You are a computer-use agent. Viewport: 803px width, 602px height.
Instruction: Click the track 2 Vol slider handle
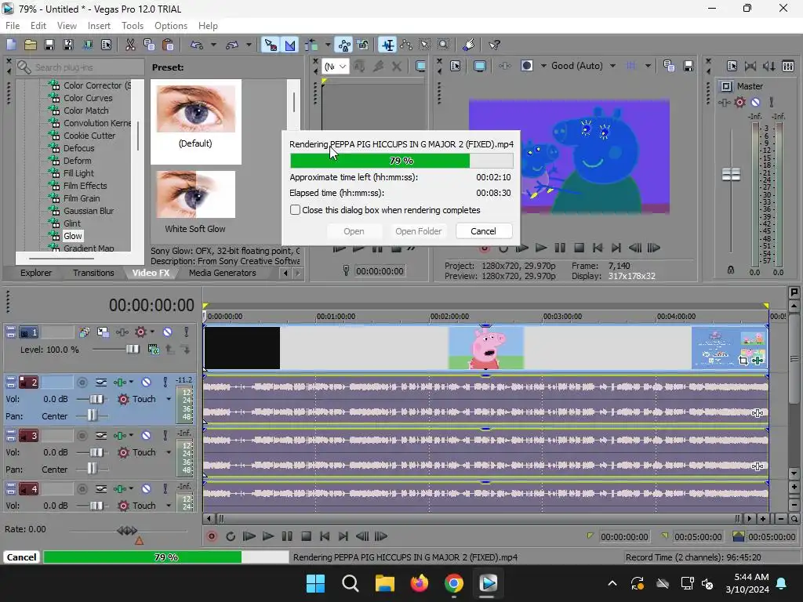(x=96, y=399)
